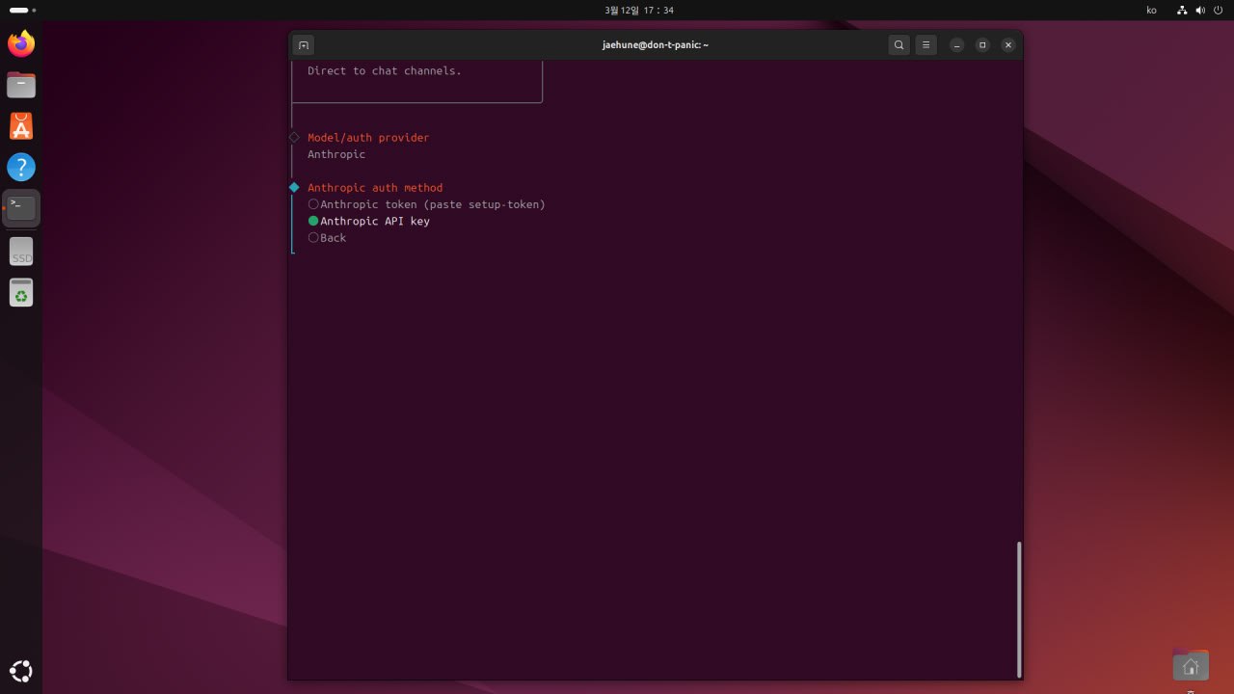Open a new terminal tab
The width and height of the screenshot is (1234, 694).
point(303,45)
